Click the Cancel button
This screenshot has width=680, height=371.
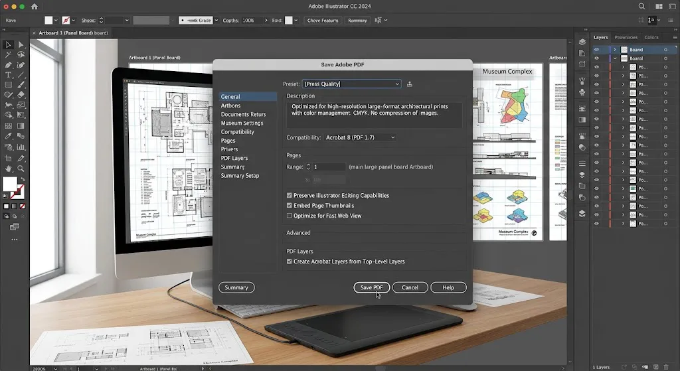pyautogui.click(x=410, y=287)
